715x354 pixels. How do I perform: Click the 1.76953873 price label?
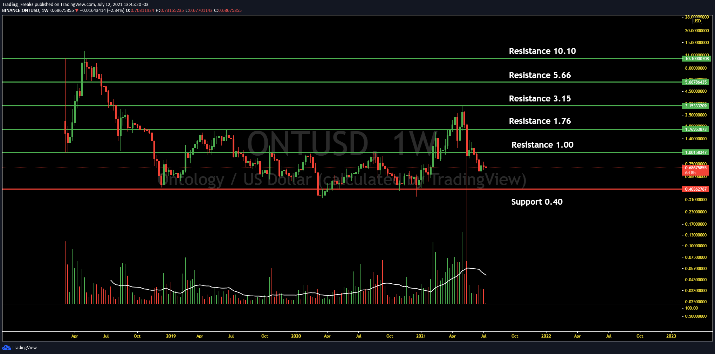[696, 129]
